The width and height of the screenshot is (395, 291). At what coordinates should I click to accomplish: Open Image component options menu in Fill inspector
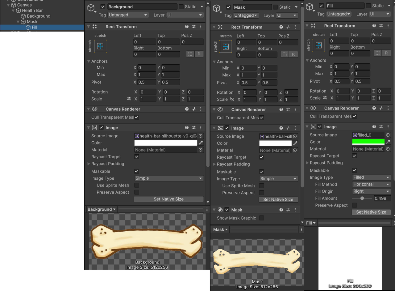click(x=388, y=127)
